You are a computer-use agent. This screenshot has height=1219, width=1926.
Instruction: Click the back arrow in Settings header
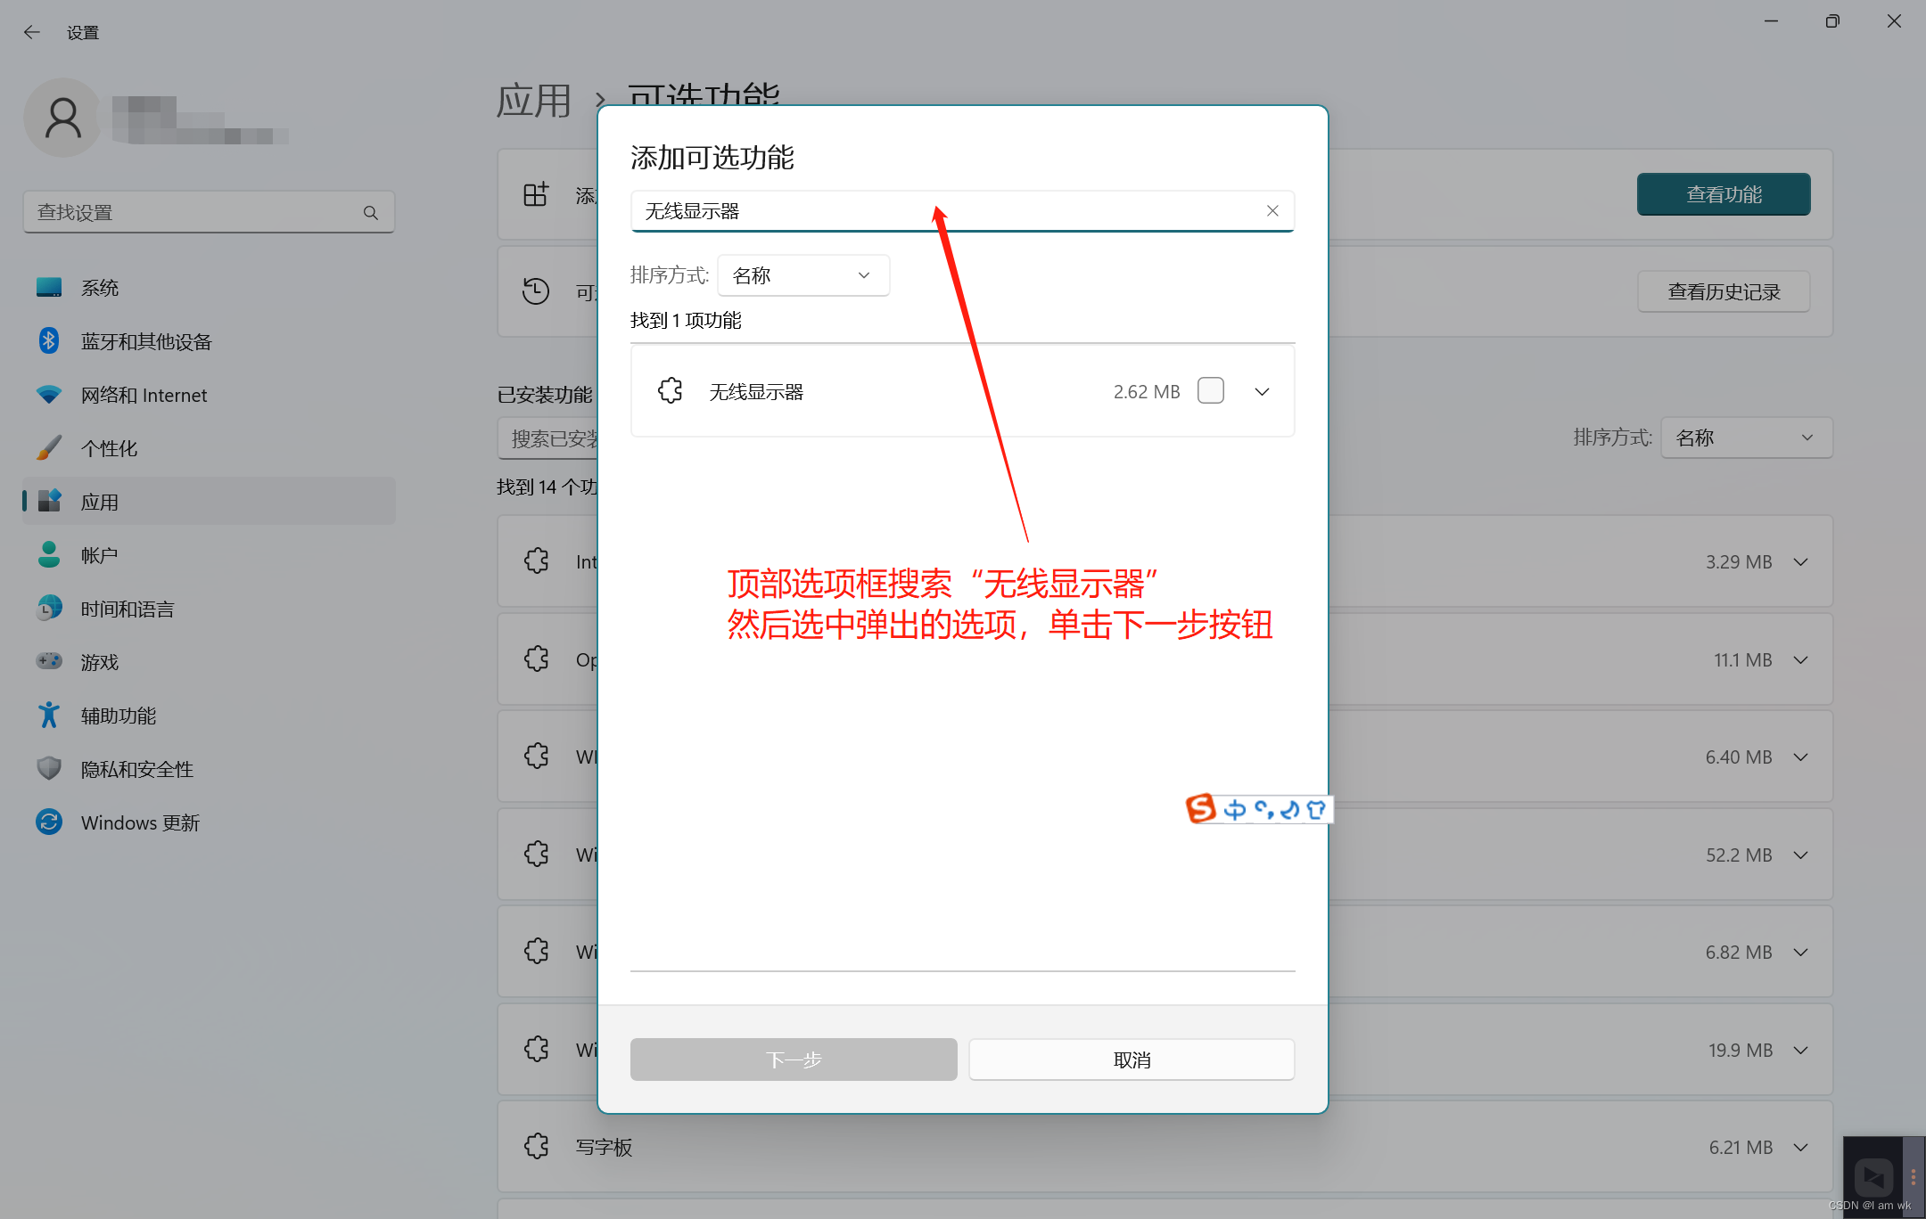click(32, 32)
